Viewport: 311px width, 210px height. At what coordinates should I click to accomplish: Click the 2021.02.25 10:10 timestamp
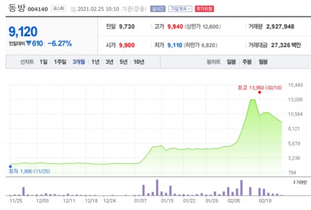pyautogui.click(x=98, y=9)
